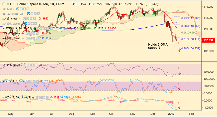Hide the EMA (21, close) indicator
Screen dimensions: 217x117
tap(27, 33)
